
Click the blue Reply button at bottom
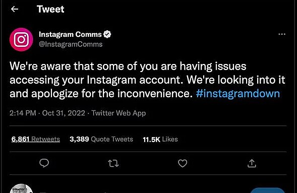pos(267,190)
